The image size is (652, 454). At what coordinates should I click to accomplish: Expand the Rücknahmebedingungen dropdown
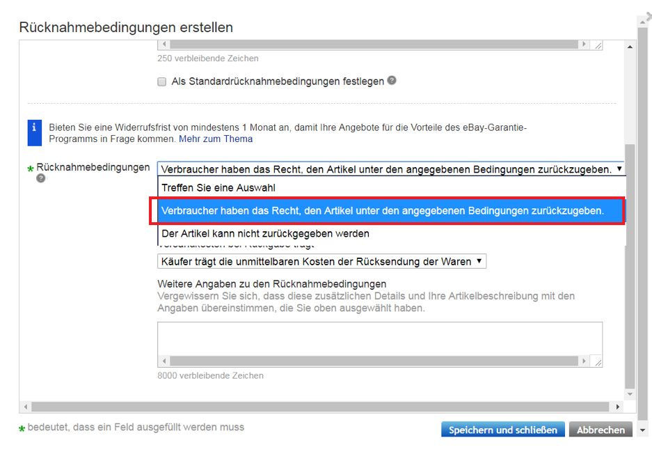pos(391,169)
